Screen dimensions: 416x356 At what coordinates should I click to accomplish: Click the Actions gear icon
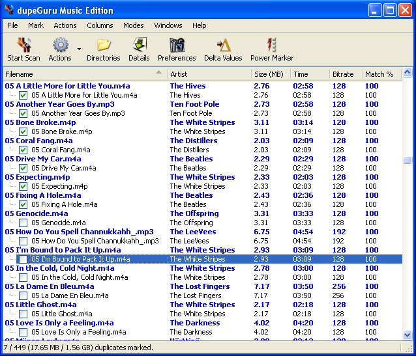click(60, 45)
